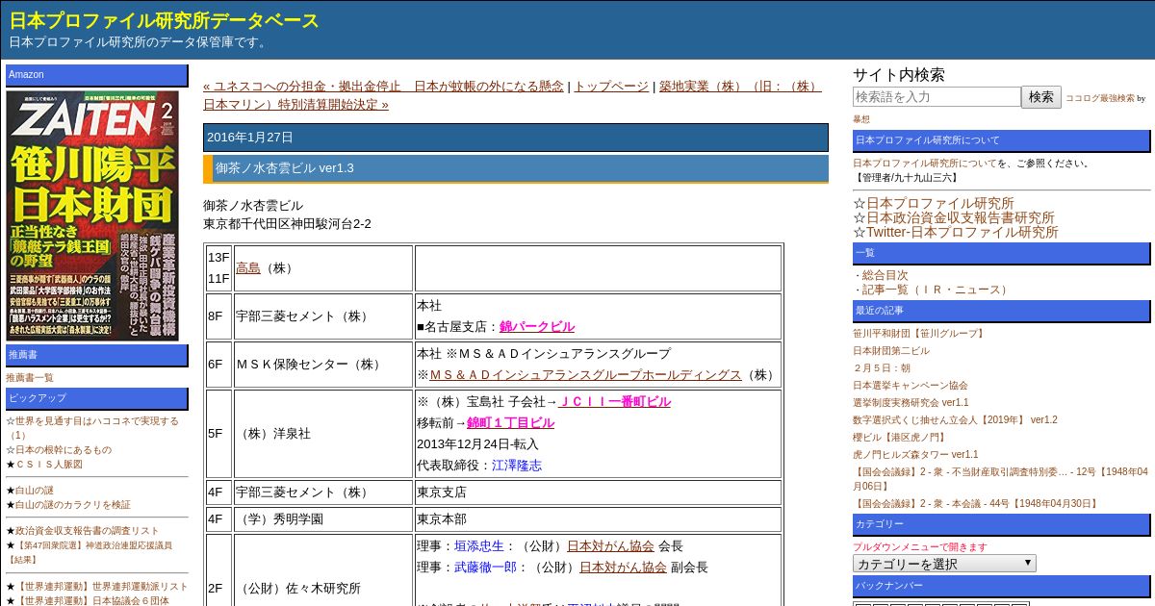The width and height of the screenshot is (1155, 606).
Task: Open the 高島 company link
Action: (x=248, y=267)
